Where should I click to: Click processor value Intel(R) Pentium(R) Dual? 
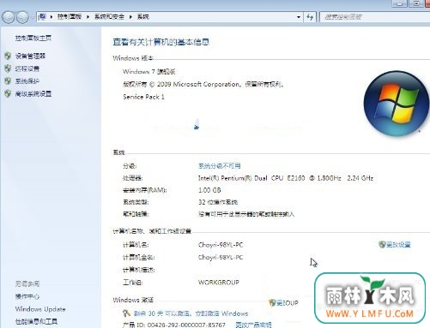point(286,178)
